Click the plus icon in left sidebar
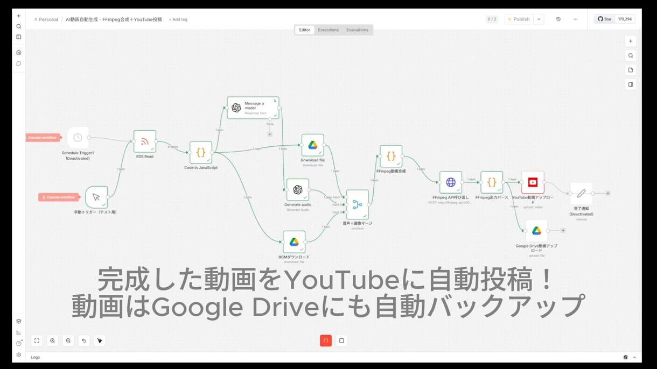The width and height of the screenshot is (657, 369). click(x=19, y=16)
